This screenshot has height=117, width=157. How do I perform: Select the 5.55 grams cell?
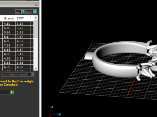click(x=9, y=50)
